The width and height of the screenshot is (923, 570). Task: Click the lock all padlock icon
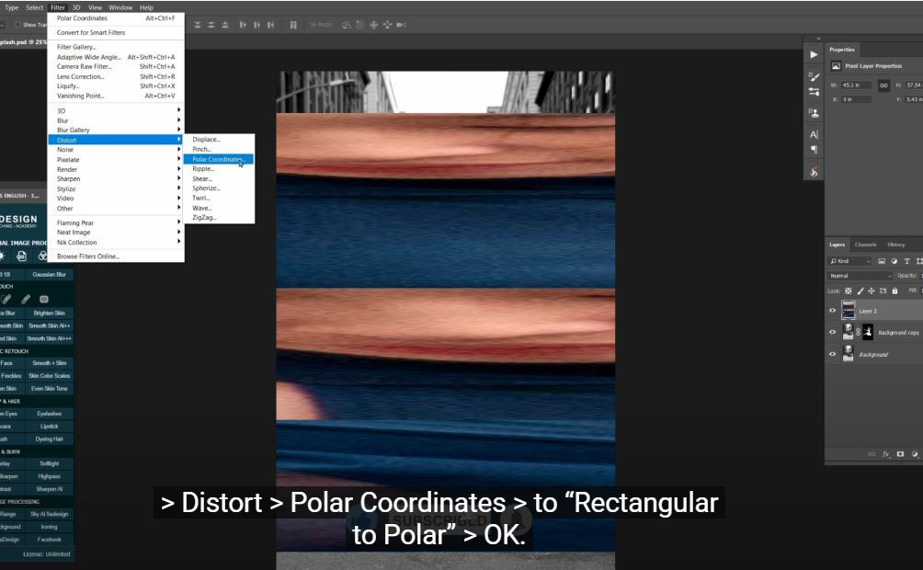point(895,291)
